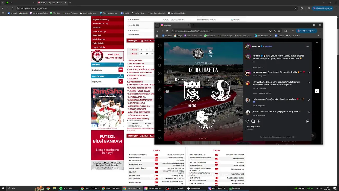The image size is (339, 191).
Task: Click Takip Et to follow corumfk
Action: coord(268,46)
